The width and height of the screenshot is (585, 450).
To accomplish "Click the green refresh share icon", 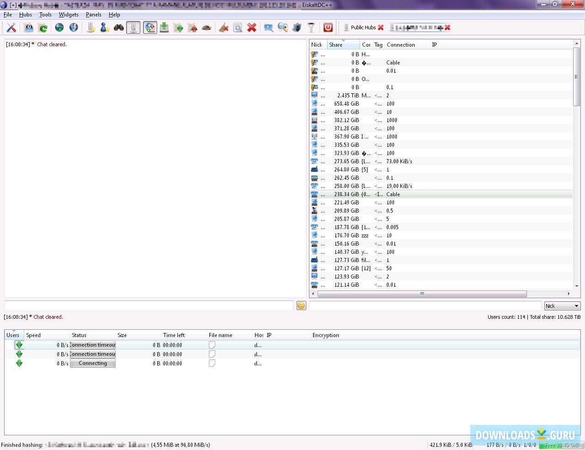I will click(x=43, y=27).
